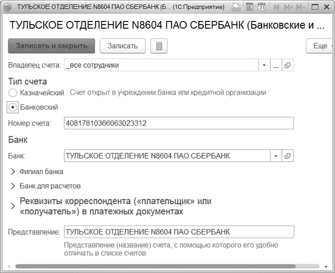Click the scrollbar left arrow
This screenshot has height=273, width=335.
point(9,266)
